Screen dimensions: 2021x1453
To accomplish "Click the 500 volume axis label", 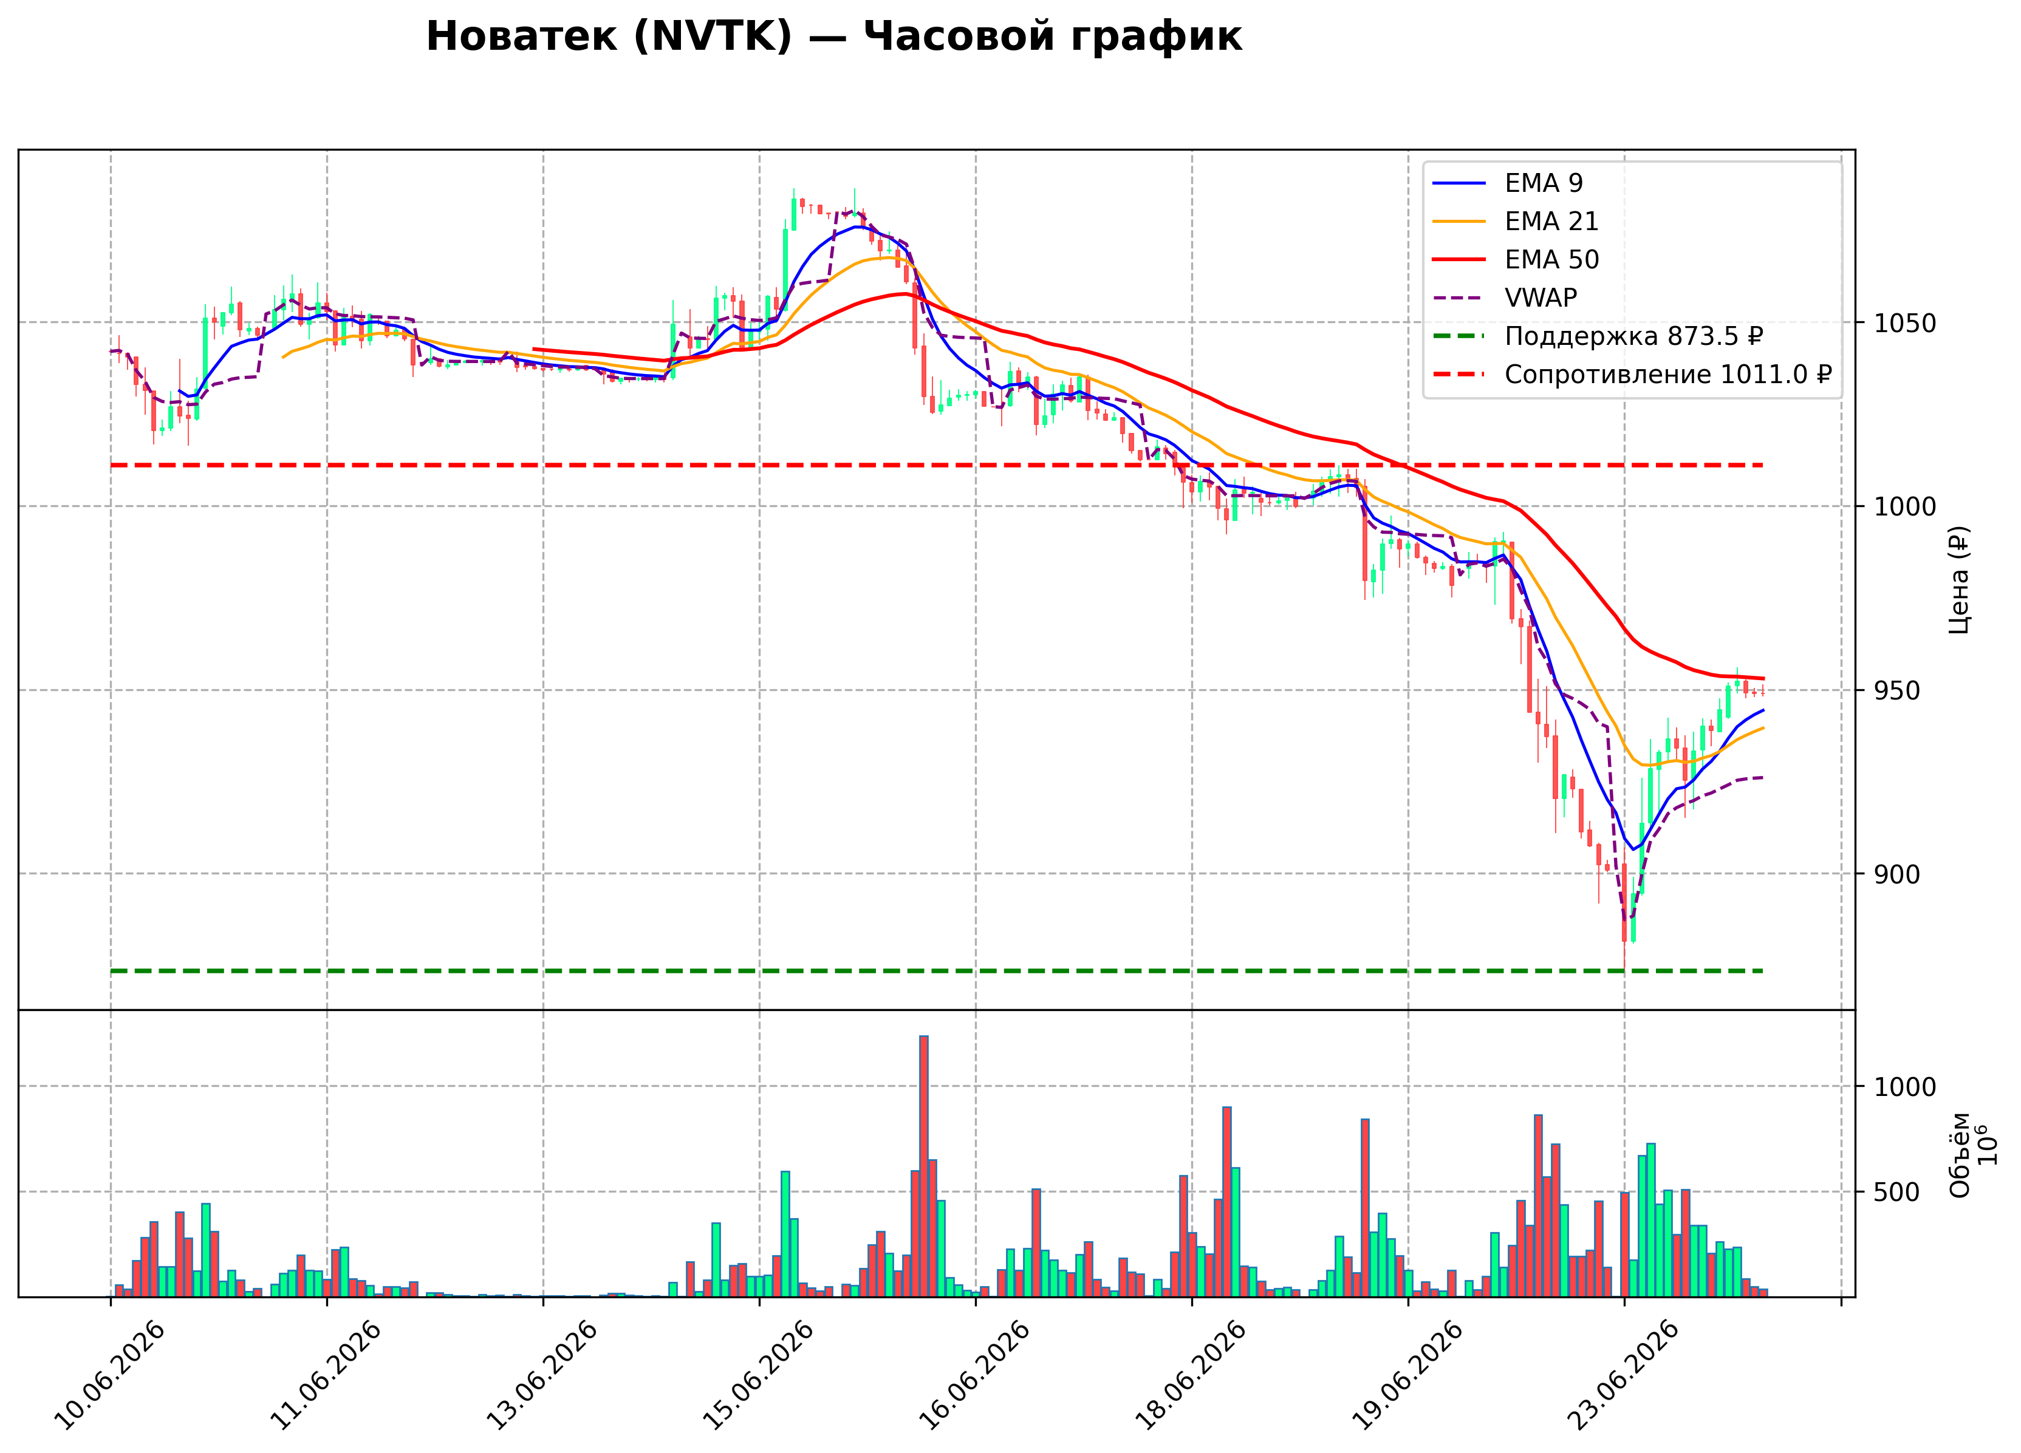I will (1897, 1192).
